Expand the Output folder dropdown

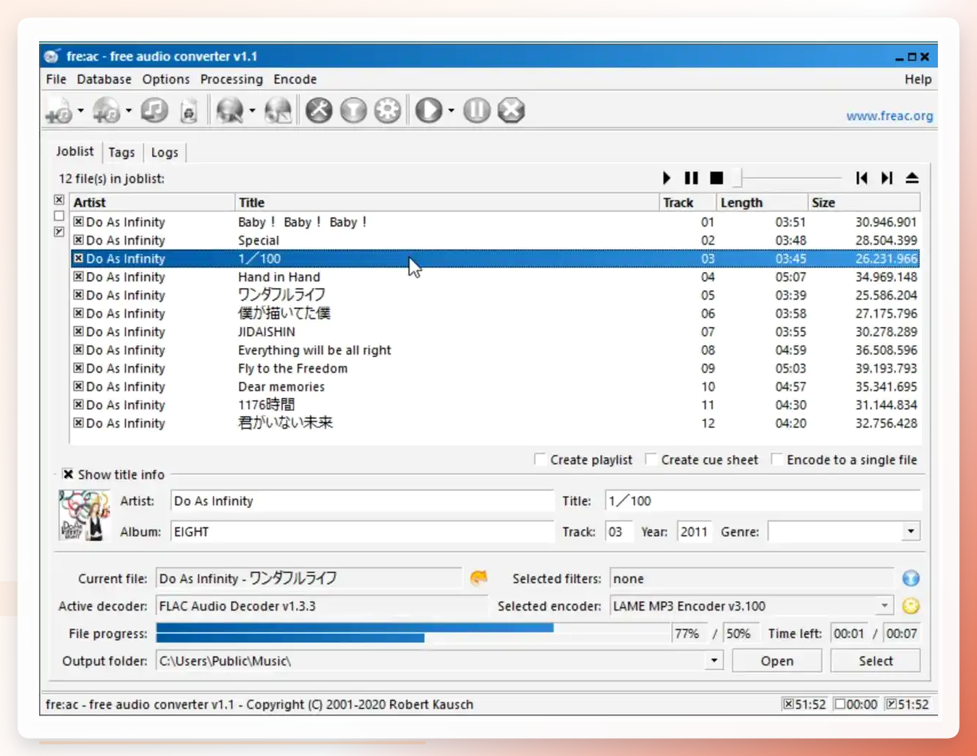coord(714,661)
